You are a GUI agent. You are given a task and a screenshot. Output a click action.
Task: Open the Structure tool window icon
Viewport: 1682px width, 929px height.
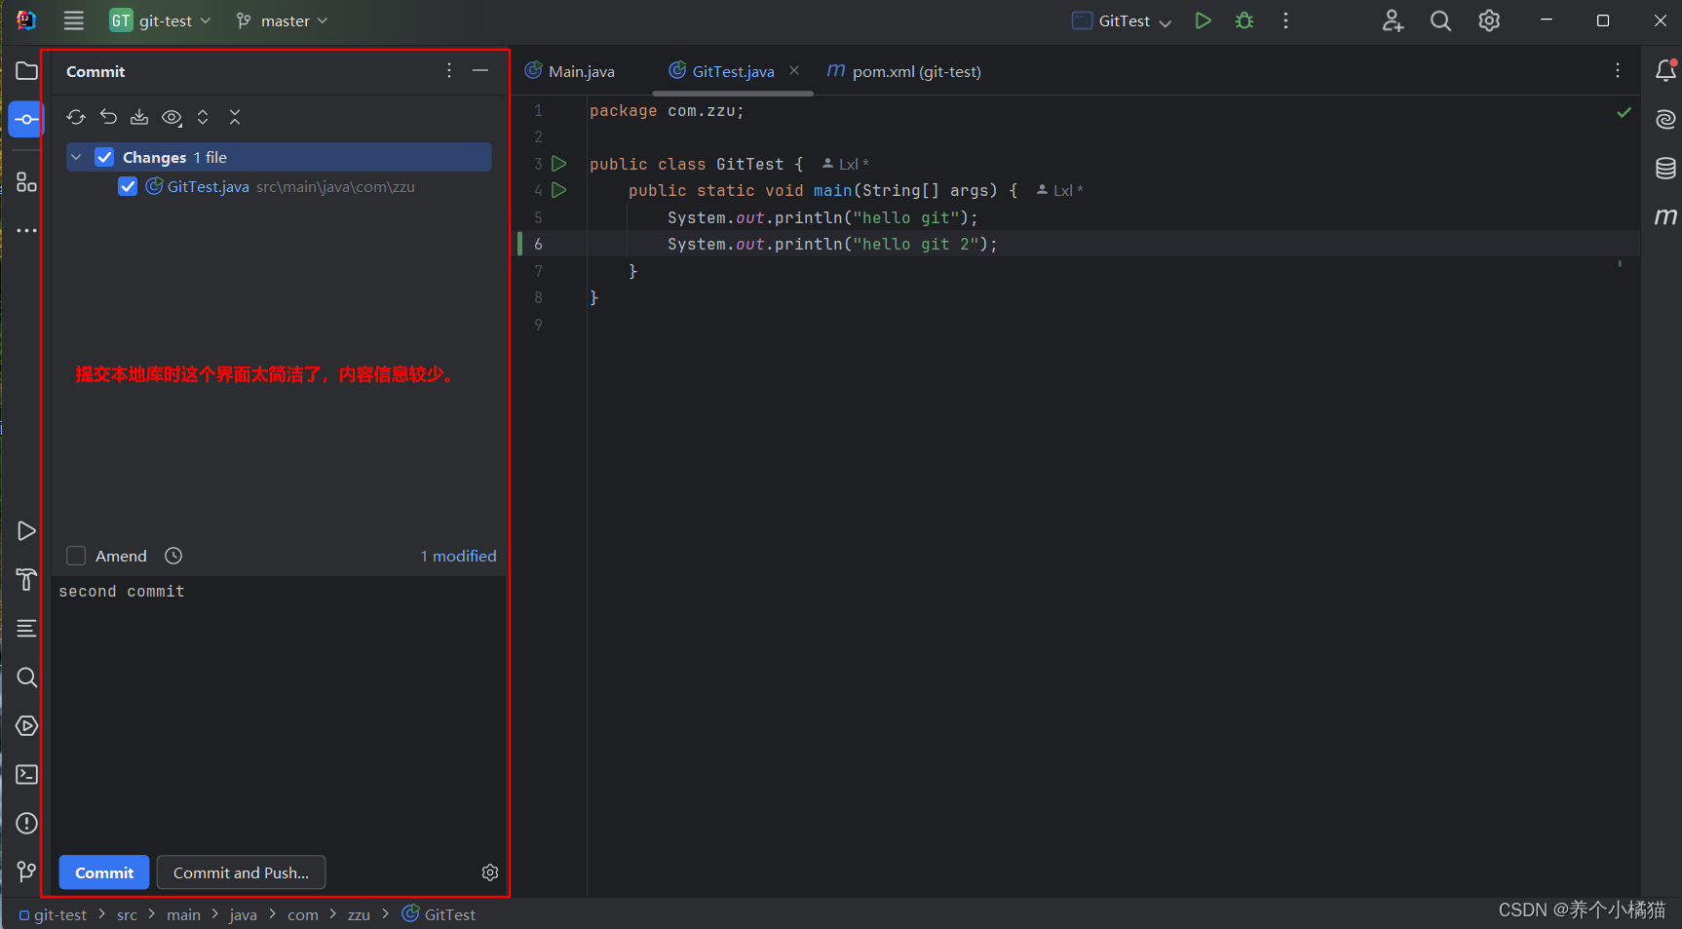[26, 182]
